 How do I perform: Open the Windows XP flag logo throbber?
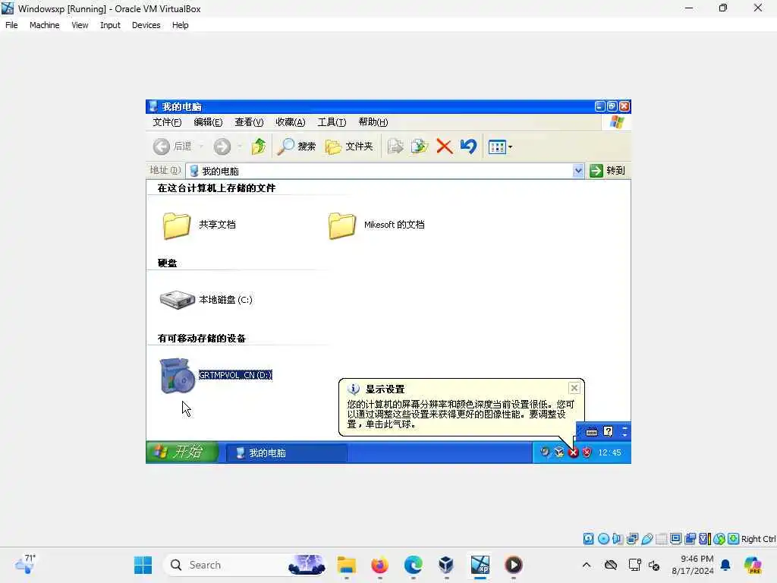point(616,122)
